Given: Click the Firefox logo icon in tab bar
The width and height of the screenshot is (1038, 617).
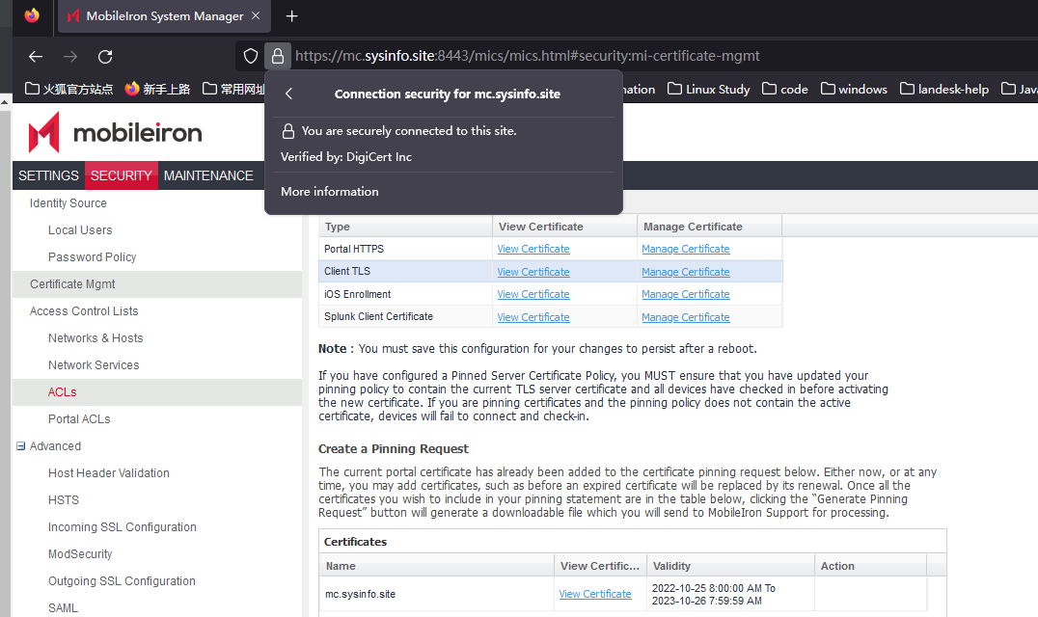Looking at the screenshot, I should point(33,15).
